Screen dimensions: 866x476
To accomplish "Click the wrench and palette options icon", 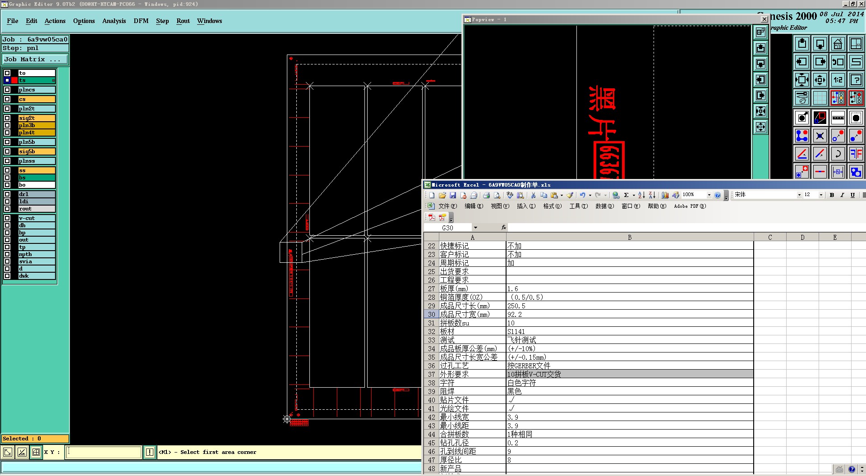I will pos(802,97).
